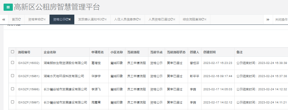This screenshot has width=288, height=110.
Task: Open the 综合流程查询 tab
Action: pos(192,19)
